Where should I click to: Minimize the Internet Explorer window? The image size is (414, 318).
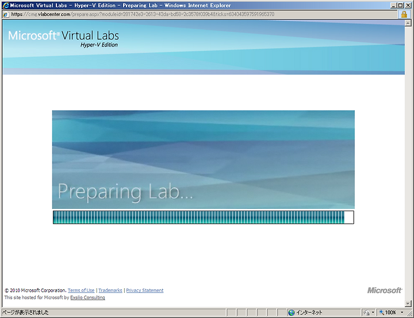394,5
